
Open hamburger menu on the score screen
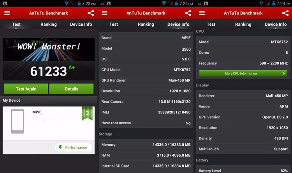[7, 13]
